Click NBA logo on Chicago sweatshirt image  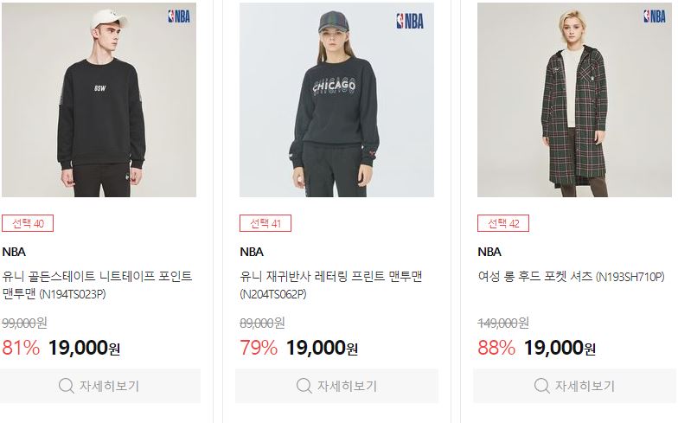410,21
